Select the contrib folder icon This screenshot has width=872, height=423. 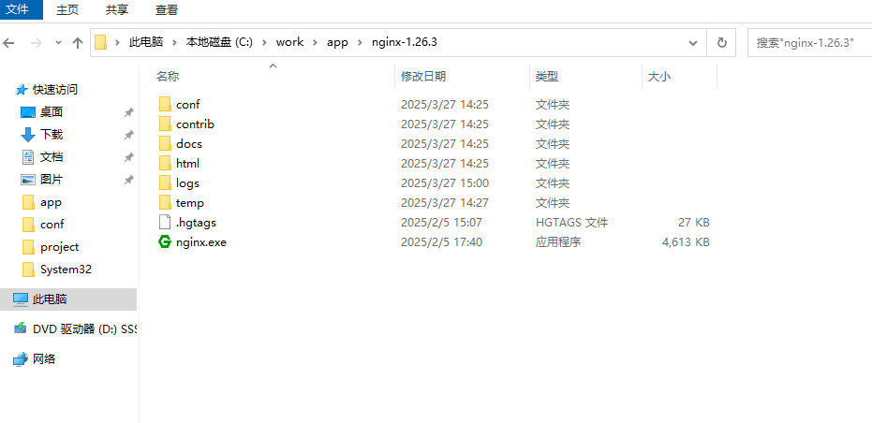pyautogui.click(x=165, y=124)
